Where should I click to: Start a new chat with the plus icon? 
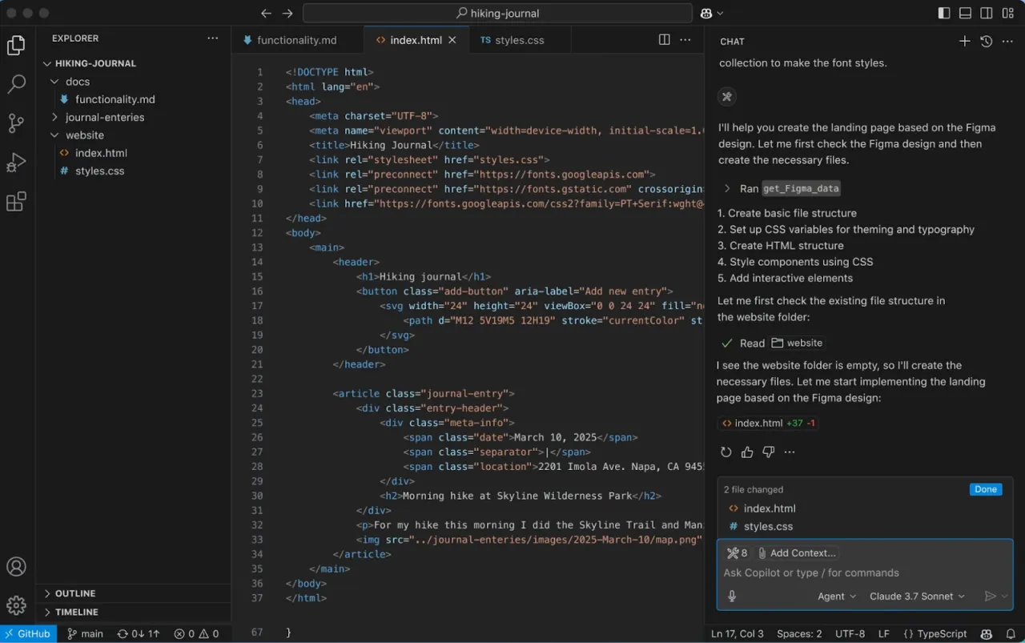(964, 41)
